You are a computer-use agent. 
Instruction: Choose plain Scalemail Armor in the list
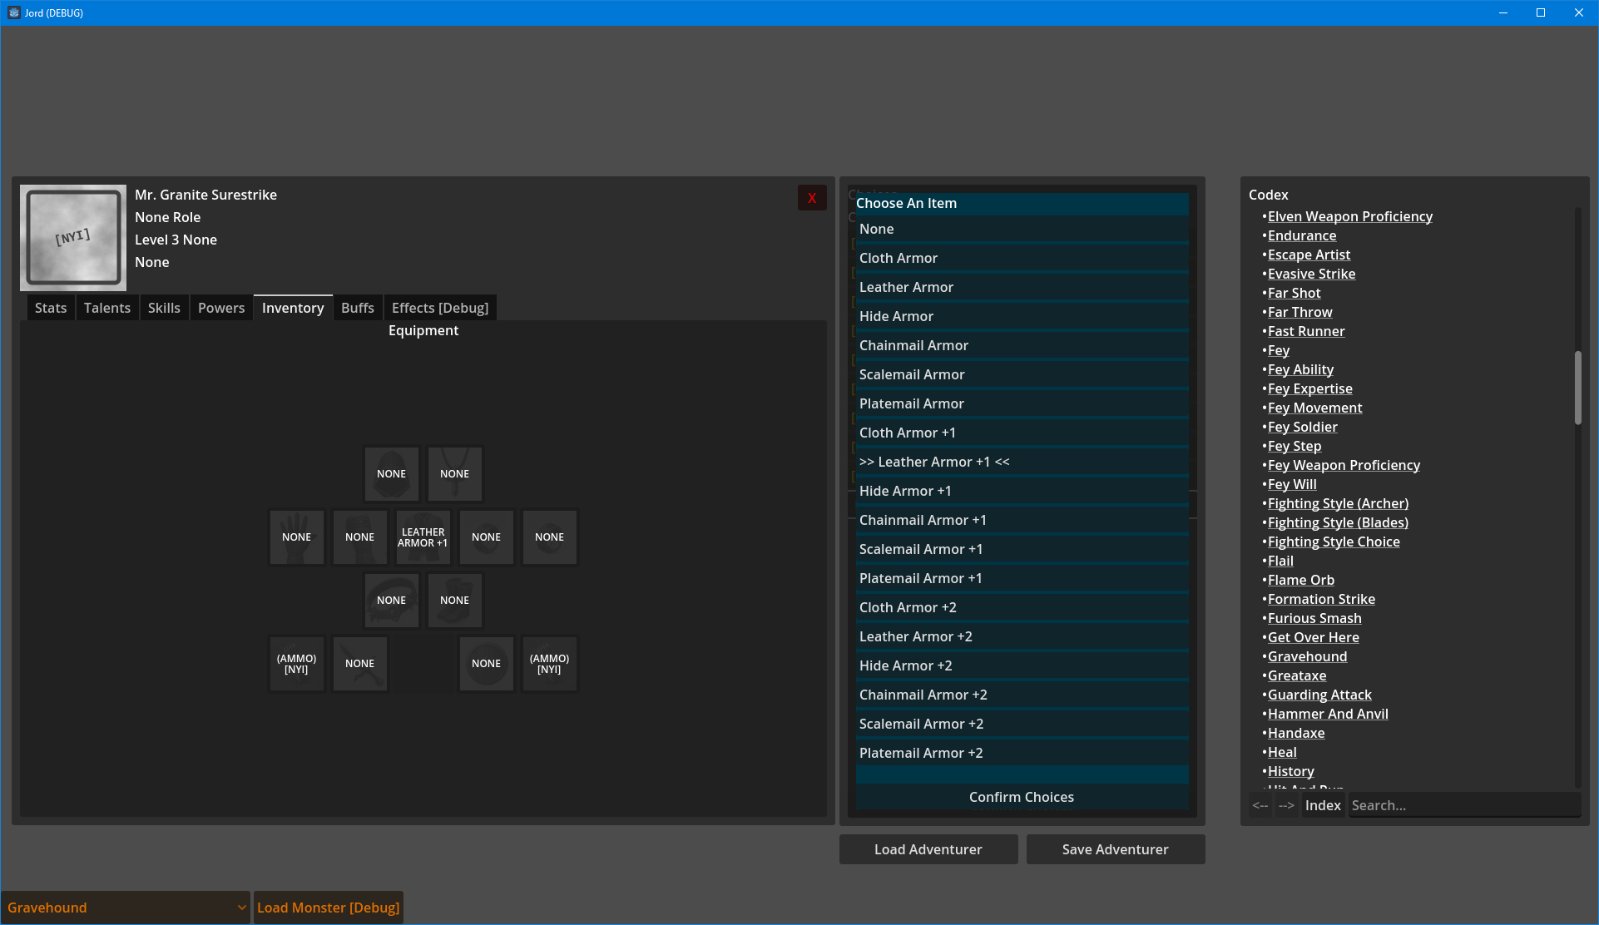click(x=1022, y=374)
